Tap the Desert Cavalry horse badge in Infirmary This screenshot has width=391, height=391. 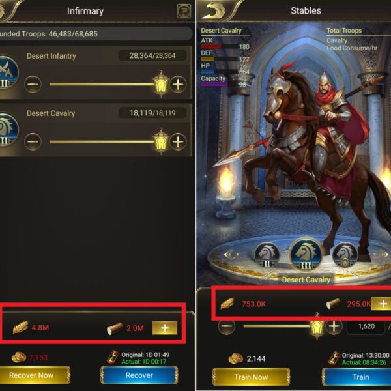tap(8, 130)
